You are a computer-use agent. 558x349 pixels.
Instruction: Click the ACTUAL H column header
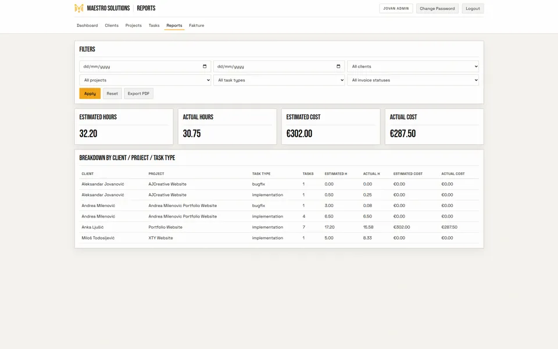(x=371, y=174)
